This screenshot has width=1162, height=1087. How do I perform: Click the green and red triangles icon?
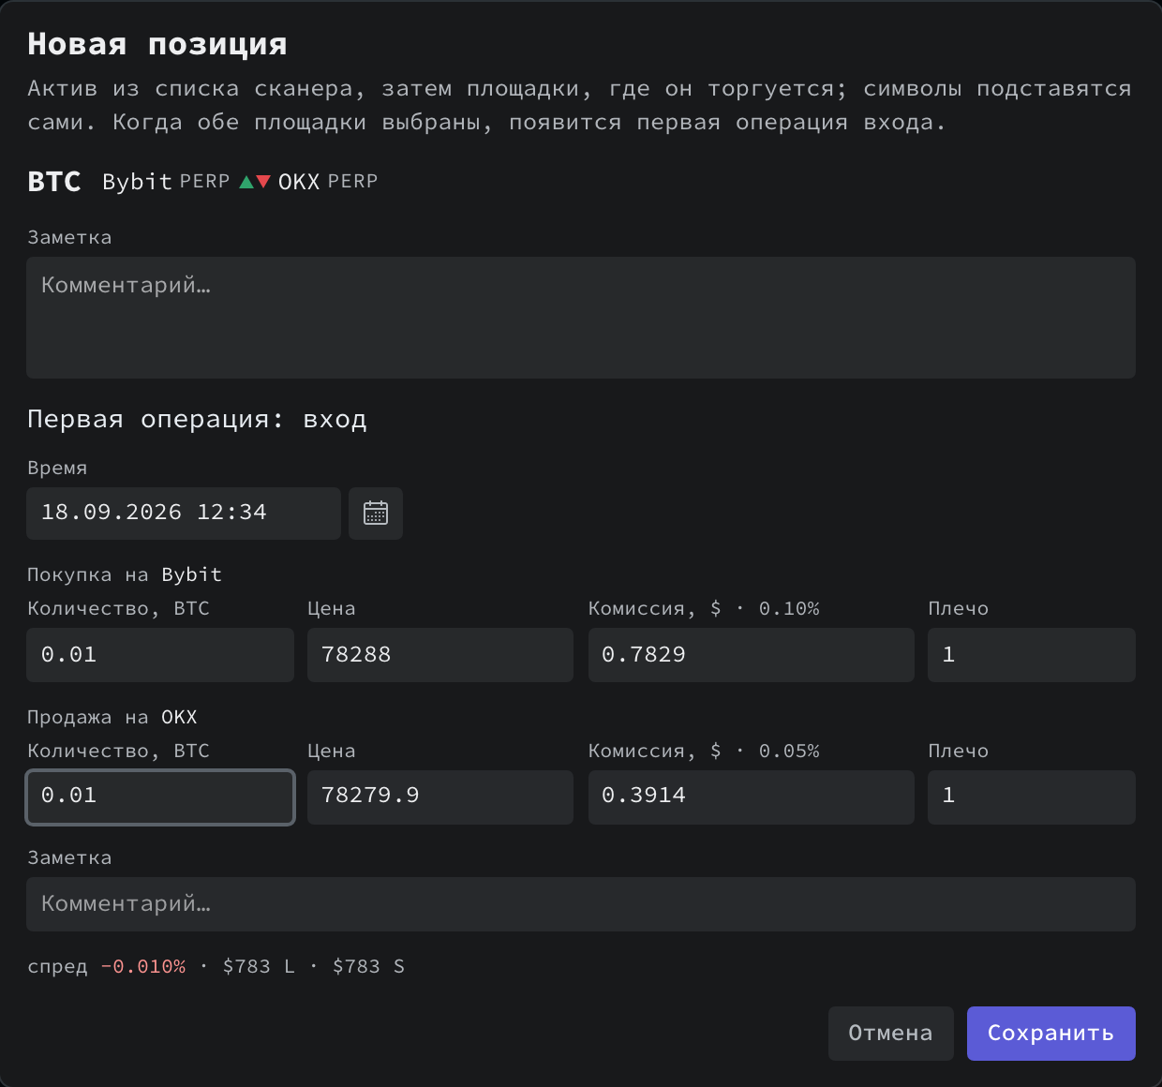(255, 182)
